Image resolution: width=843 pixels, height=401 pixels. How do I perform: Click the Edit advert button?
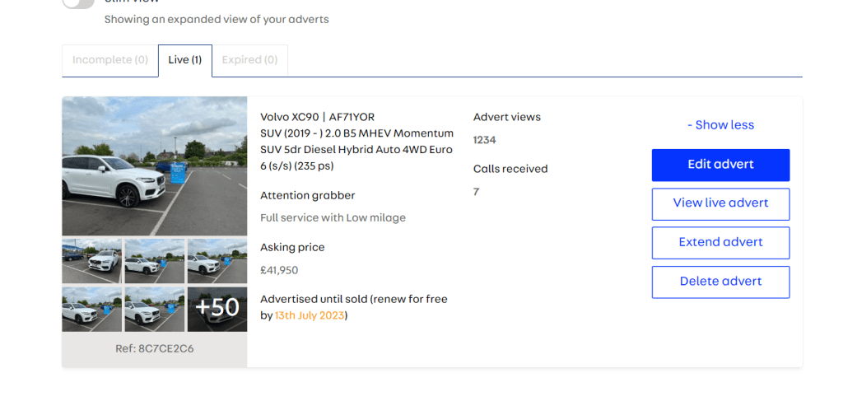click(x=720, y=165)
